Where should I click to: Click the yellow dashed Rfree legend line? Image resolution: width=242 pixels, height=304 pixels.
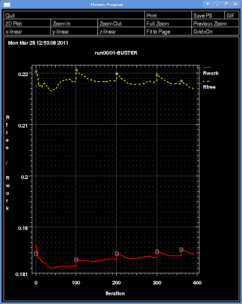[207, 81]
